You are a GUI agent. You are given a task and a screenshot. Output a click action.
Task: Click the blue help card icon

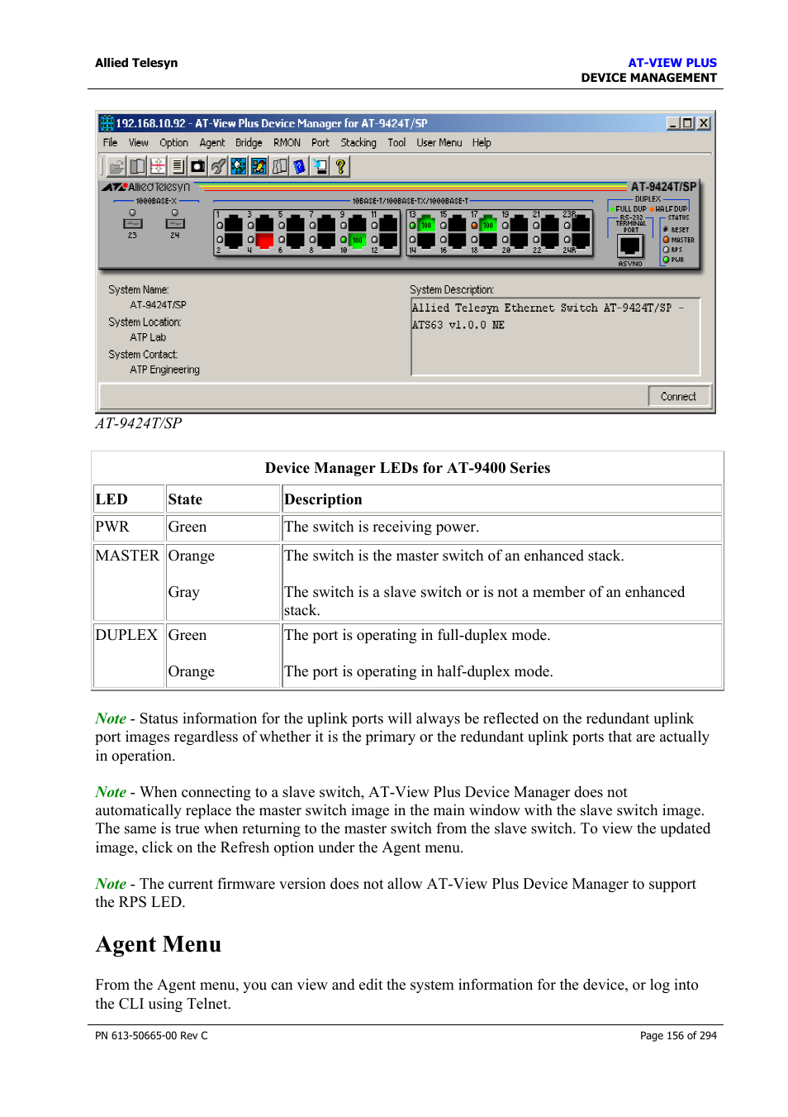pos(299,166)
